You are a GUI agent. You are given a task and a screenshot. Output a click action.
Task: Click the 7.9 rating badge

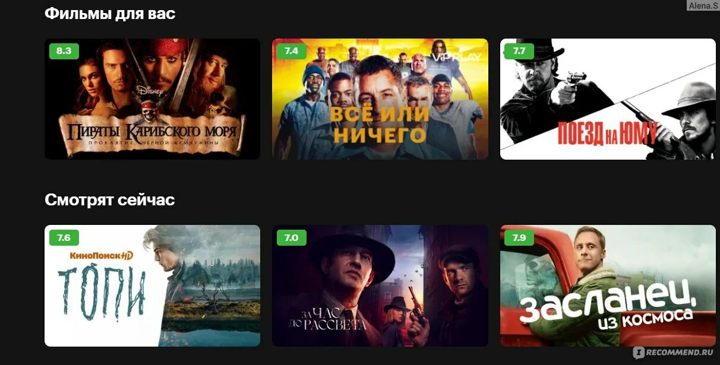click(519, 238)
